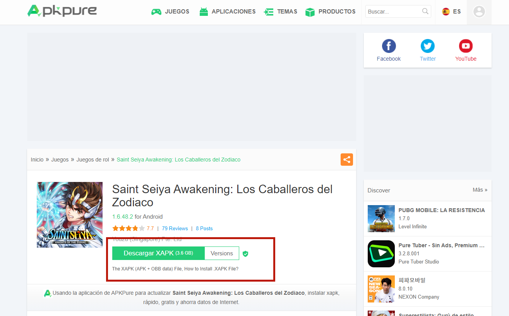Image resolution: width=509 pixels, height=316 pixels.
Task: Open the APLICACIONES menu
Action: (x=228, y=12)
